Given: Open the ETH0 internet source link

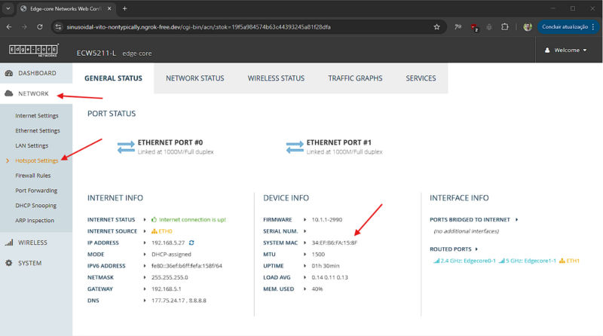Looking at the screenshot, I should 165,231.
